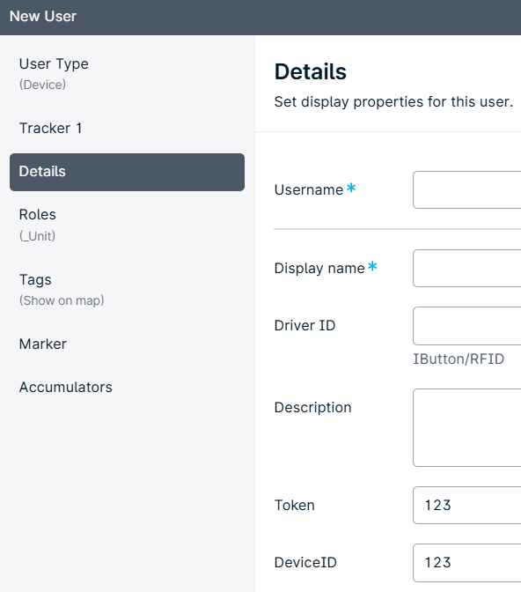Click the Display name label
521x592 pixels.
[319, 269]
